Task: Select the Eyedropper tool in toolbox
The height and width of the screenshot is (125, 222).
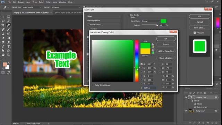Action: pos(8,25)
